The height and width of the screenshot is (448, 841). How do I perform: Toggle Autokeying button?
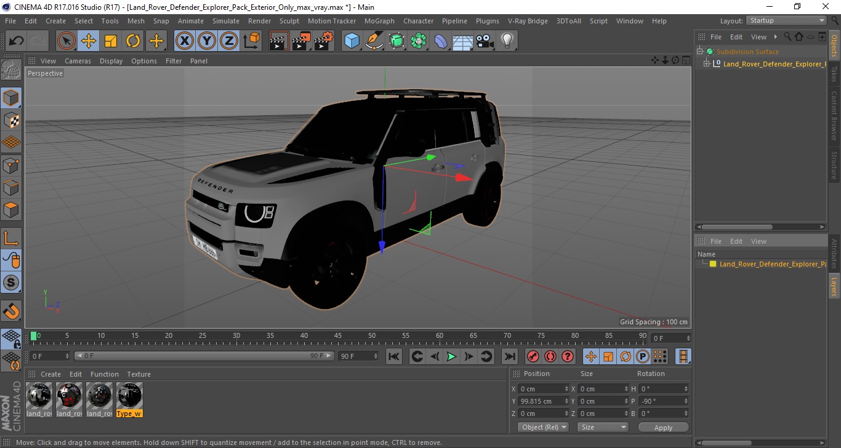click(550, 356)
